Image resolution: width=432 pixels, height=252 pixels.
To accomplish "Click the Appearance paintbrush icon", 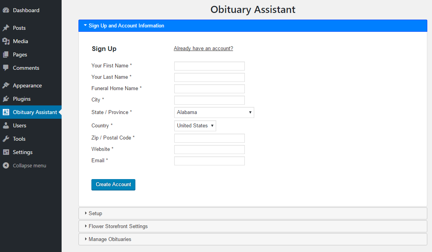I will 6,85.
